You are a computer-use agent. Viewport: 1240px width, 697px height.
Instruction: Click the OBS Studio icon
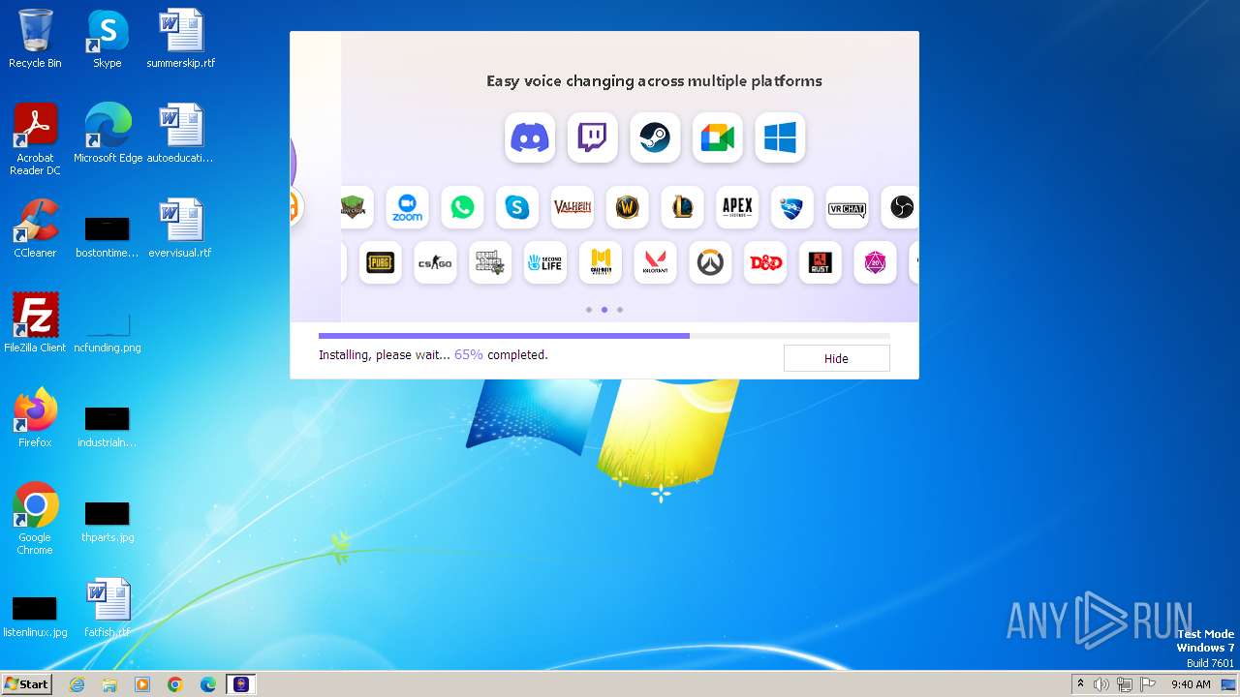901,207
